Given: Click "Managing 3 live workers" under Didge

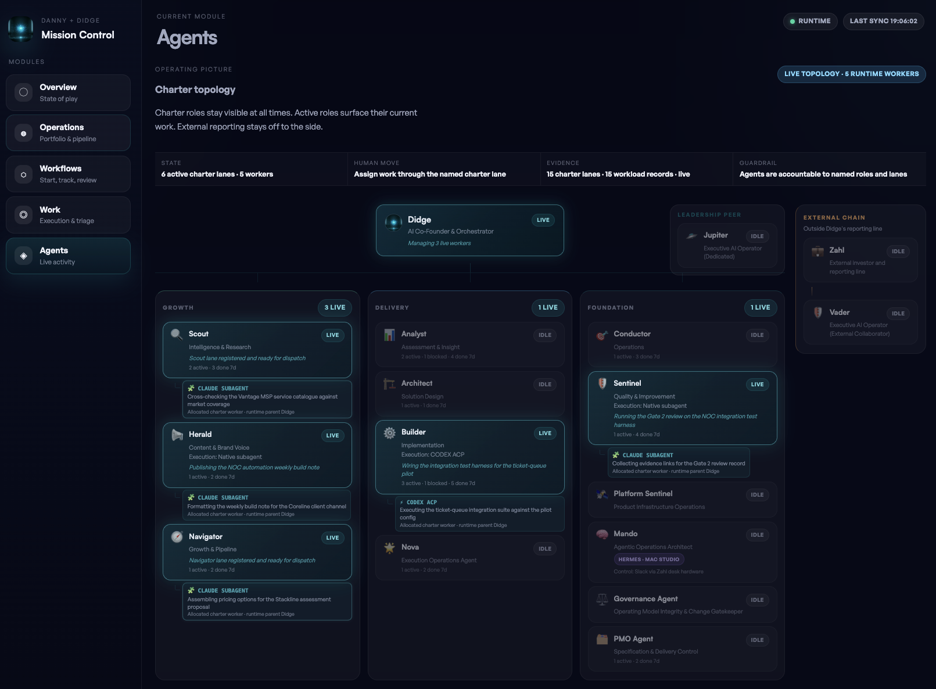Looking at the screenshot, I should click(x=439, y=243).
